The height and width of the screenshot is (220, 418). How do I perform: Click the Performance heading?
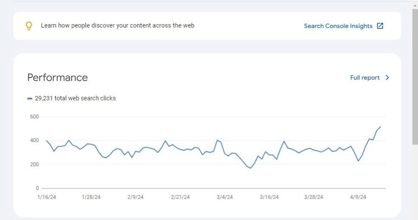(x=57, y=77)
